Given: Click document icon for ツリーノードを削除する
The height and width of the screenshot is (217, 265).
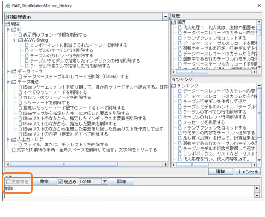Looking at the screenshot, I should point(20,103).
